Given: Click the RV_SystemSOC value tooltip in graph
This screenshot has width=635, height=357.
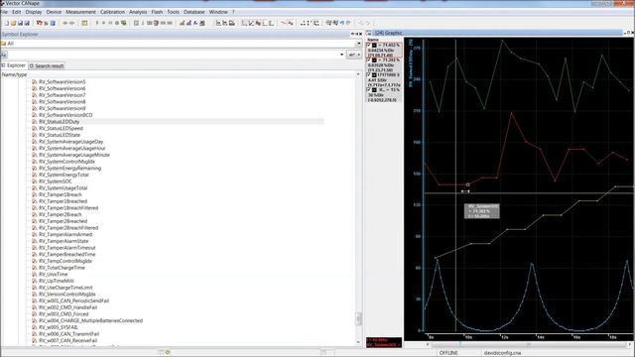Looking at the screenshot, I should [x=482, y=211].
